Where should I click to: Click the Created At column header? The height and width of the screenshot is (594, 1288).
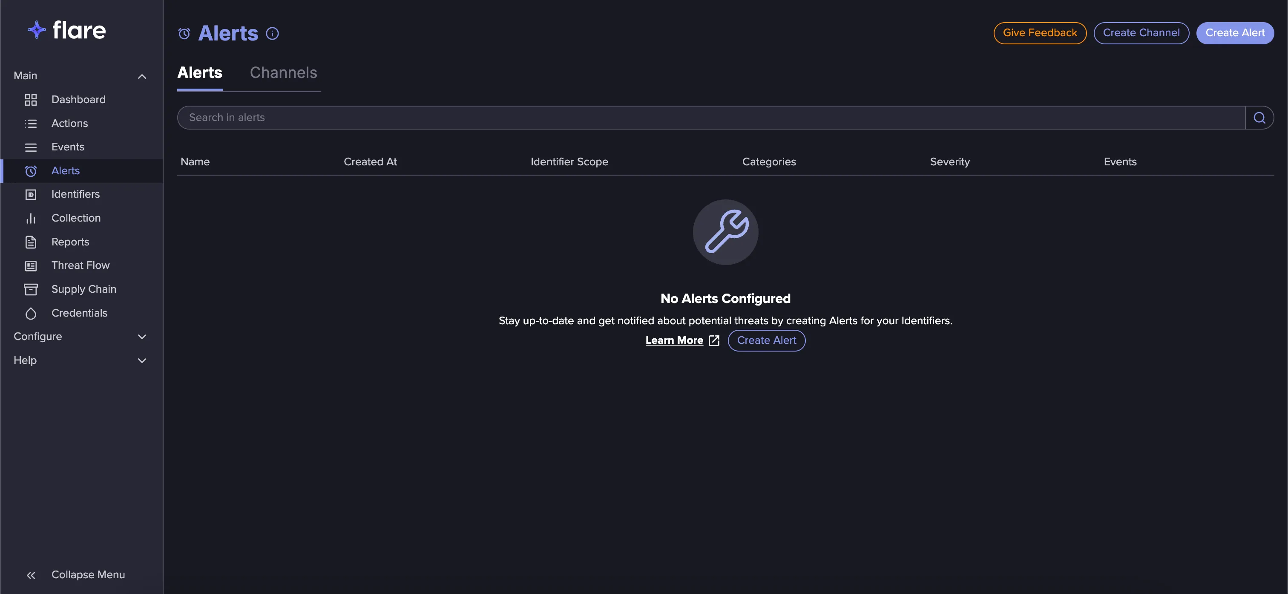[370, 161]
